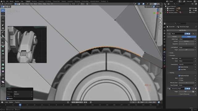The height and width of the screenshot is (111, 198).
Task: Activate the Transform tool
Action: click(x=3, y=28)
